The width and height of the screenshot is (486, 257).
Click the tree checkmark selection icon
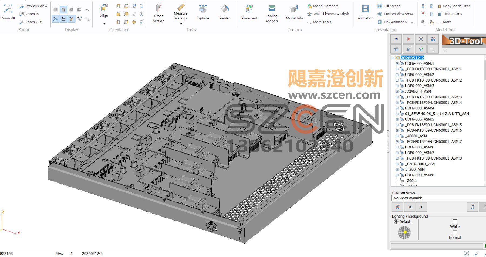click(x=421, y=49)
